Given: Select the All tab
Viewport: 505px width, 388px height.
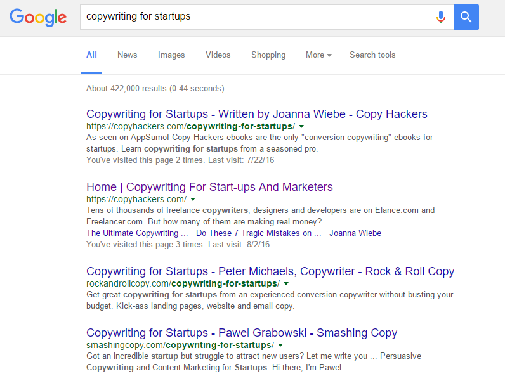Looking at the screenshot, I should coord(91,55).
